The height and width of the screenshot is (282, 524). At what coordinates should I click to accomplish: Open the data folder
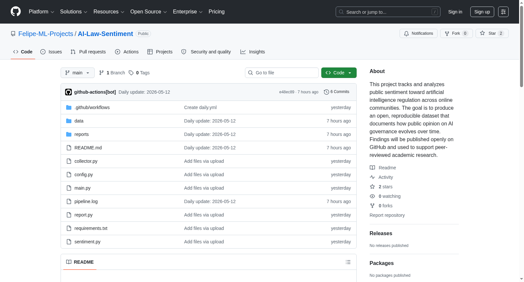pos(79,121)
